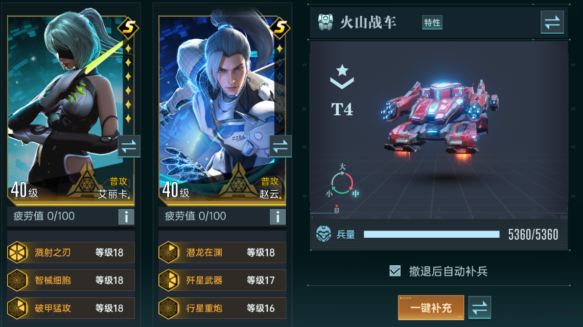The width and height of the screenshot is (583, 327).
Task: Open the 特性 tag
Action: point(432,22)
